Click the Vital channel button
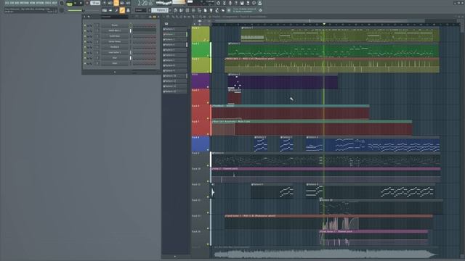The width and height of the screenshot is (465, 261). click(x=115, y=58)
